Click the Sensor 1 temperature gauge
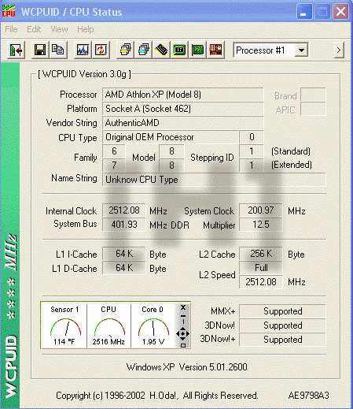 [x=64, y=325]
